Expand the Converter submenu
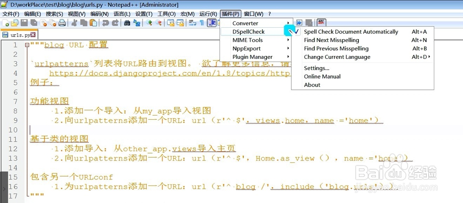463x203 pixels. click(257, 23)
